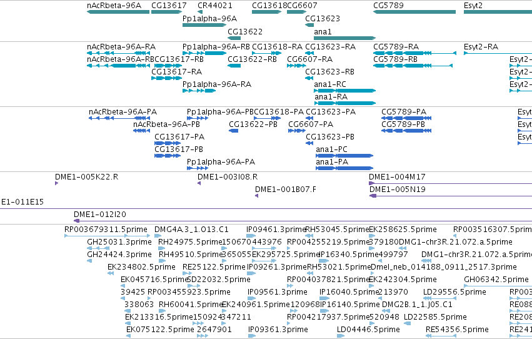Screen dimensions: 532x339
Task: Select EST EK242304.5prime
Action: (372, 286)
